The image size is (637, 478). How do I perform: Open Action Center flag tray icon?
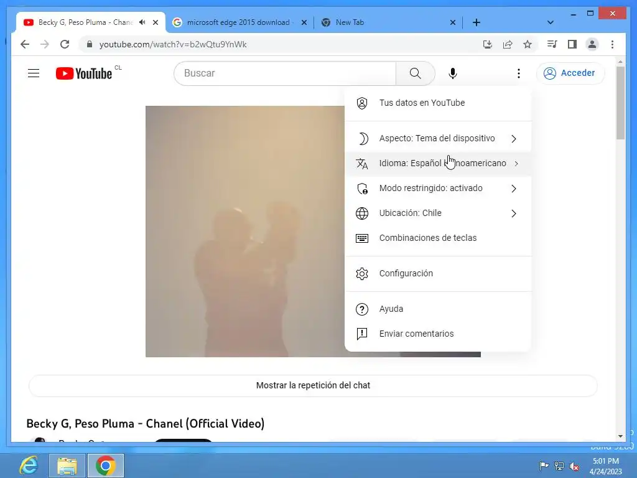point(543,466)
